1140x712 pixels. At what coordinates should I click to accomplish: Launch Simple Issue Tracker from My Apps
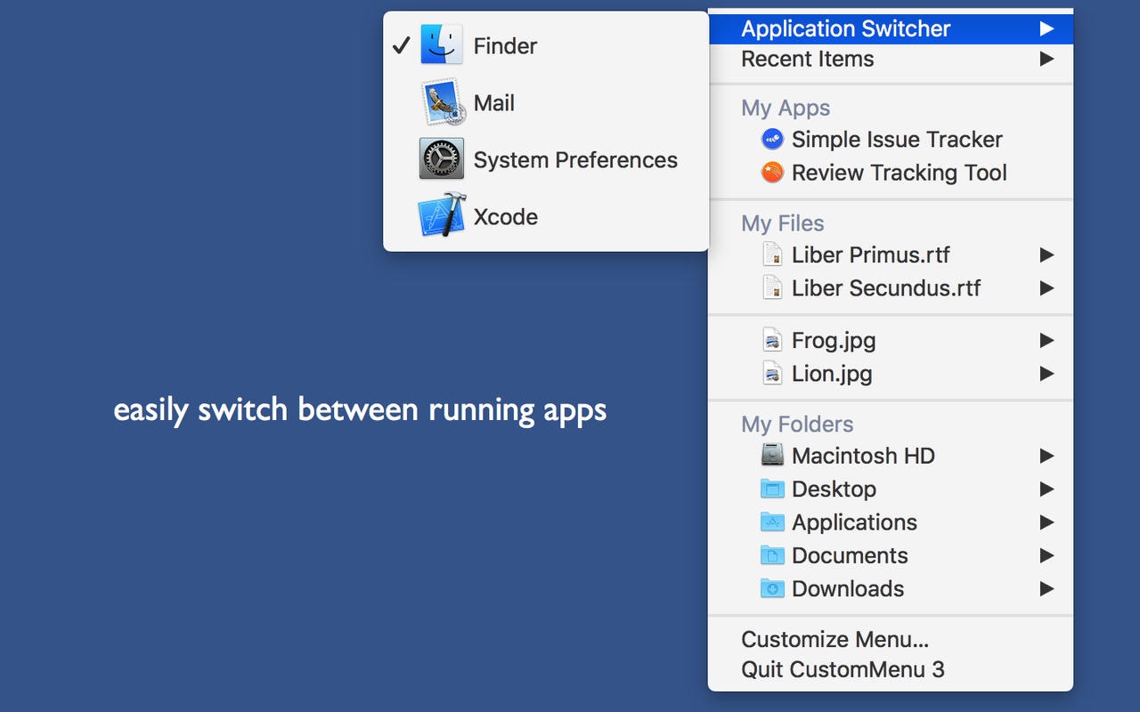[x=891, y=139]
